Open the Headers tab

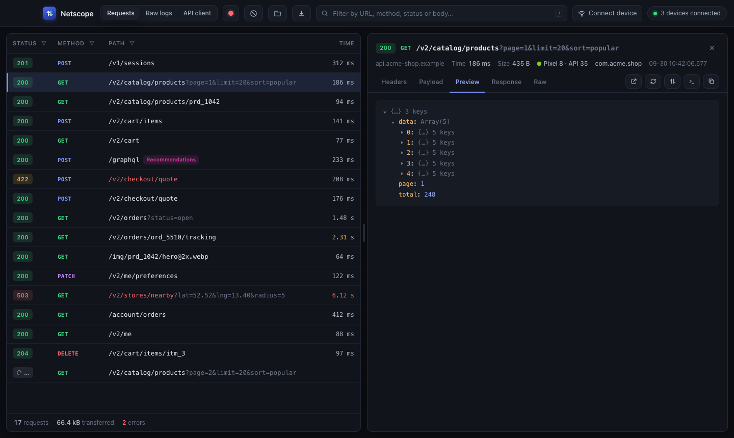394,82
